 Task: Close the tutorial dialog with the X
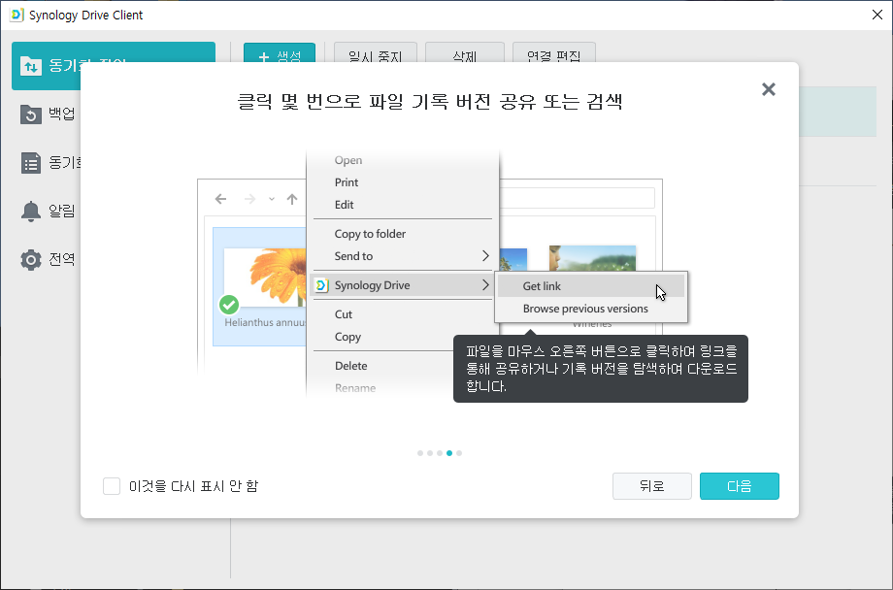coord(769,89)
